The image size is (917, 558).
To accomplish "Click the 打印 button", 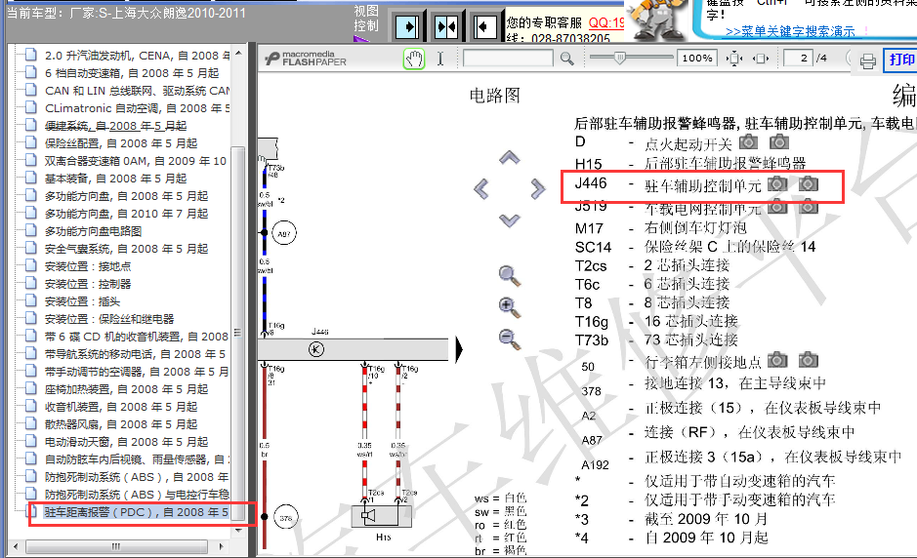I will (900, 60).
